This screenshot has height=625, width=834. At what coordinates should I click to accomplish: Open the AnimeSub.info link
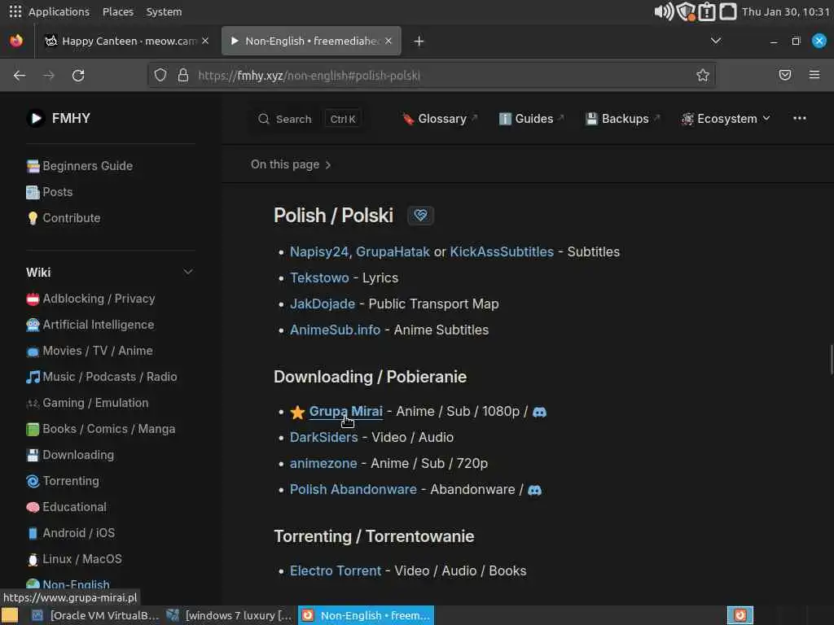pos(335,330)
